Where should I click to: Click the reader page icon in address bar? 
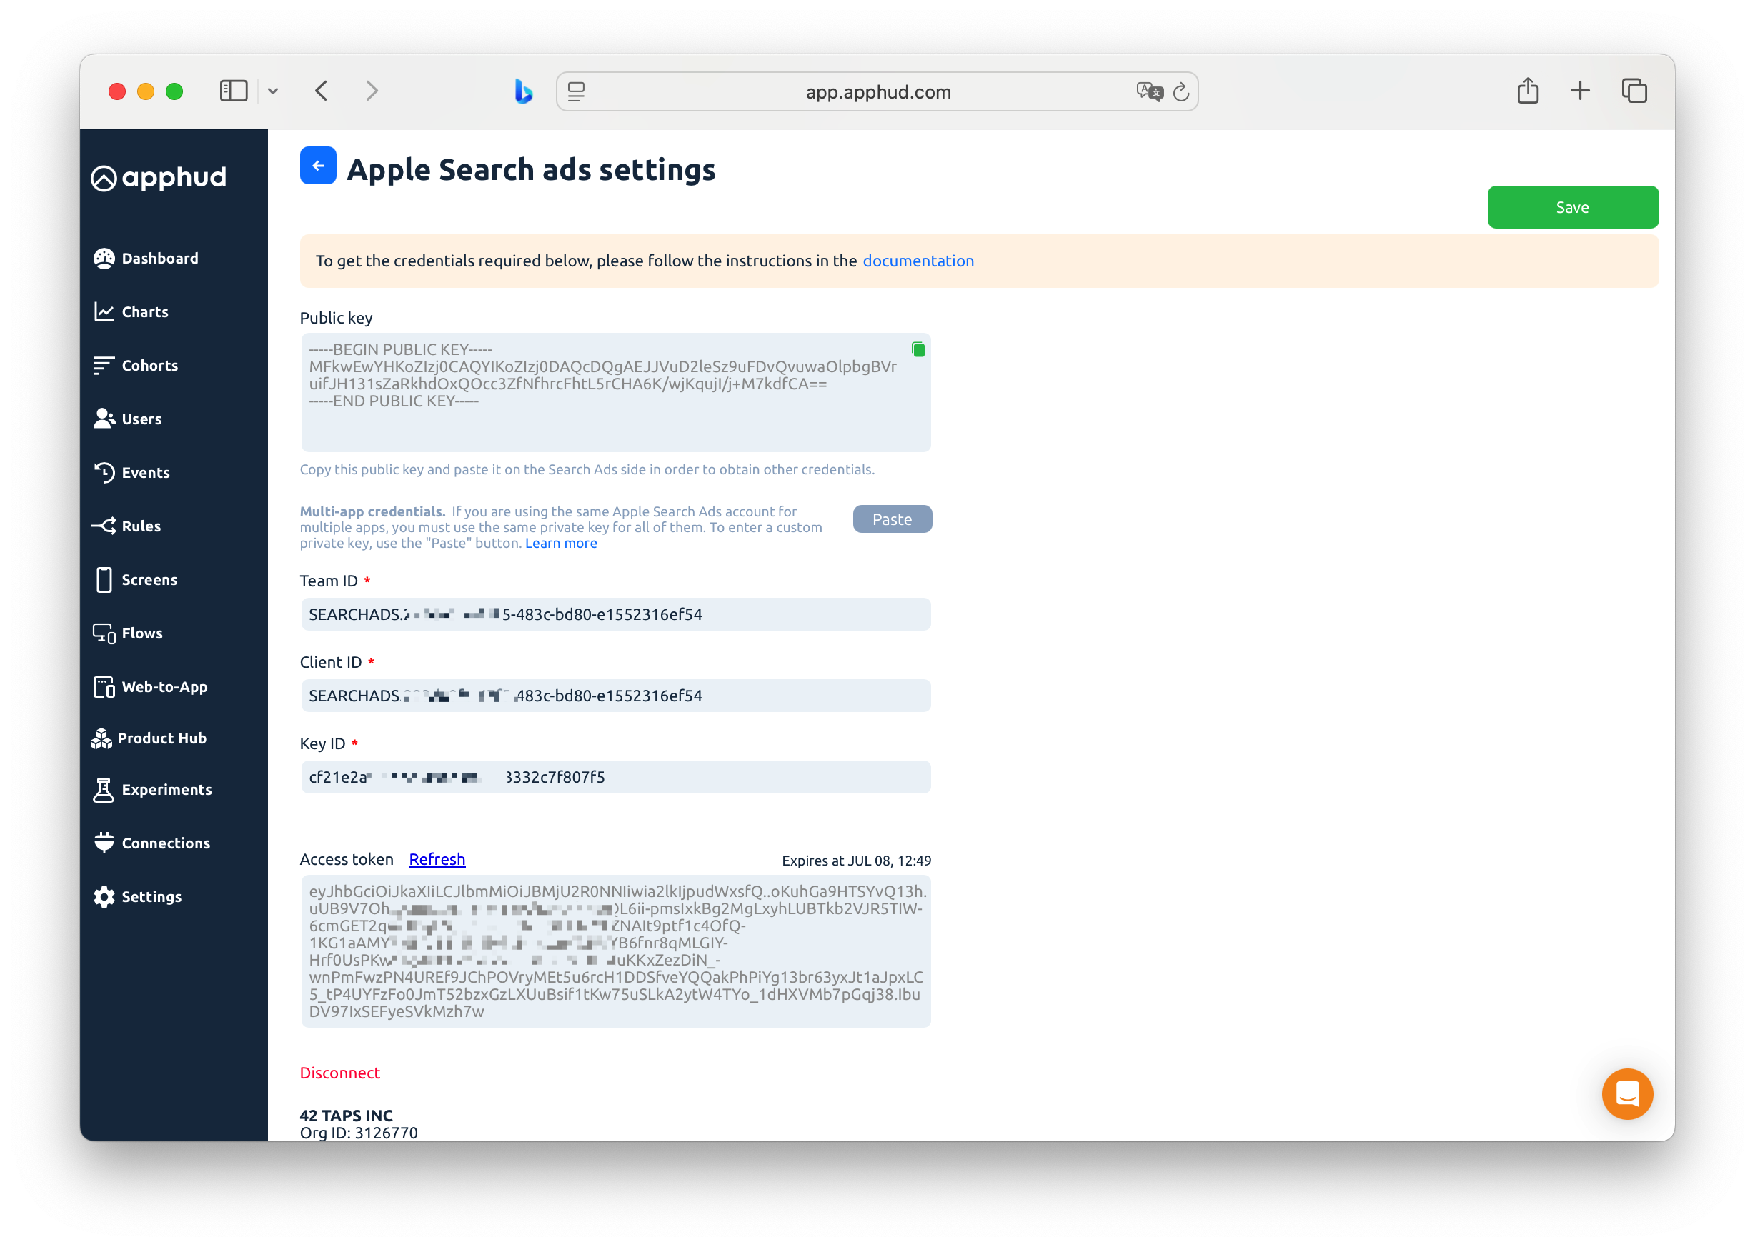(x=576, y=92)
